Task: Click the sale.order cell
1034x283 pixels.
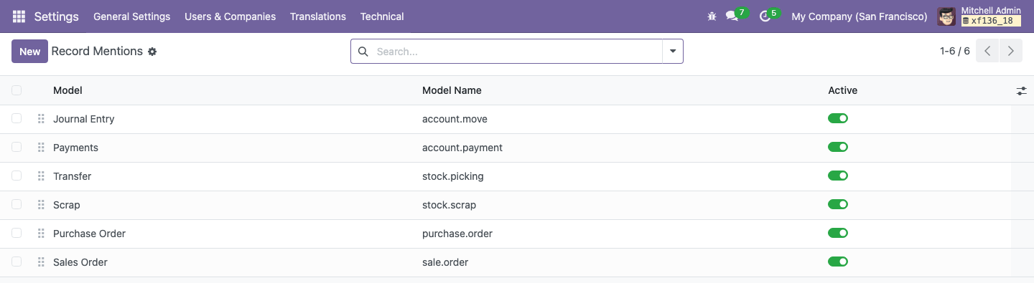Action: click(445, 262)
